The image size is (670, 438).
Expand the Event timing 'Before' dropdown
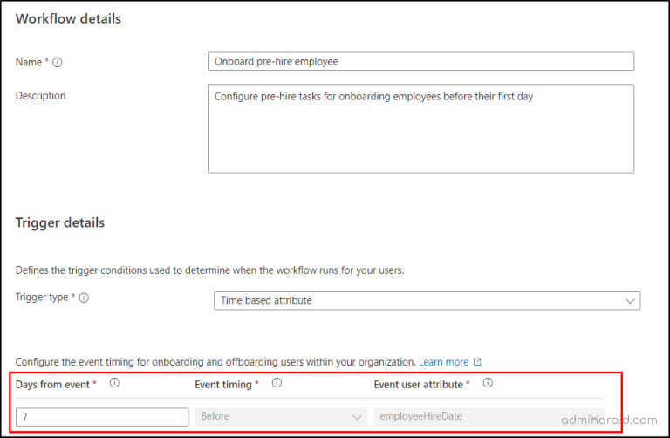tap(281, 417)
